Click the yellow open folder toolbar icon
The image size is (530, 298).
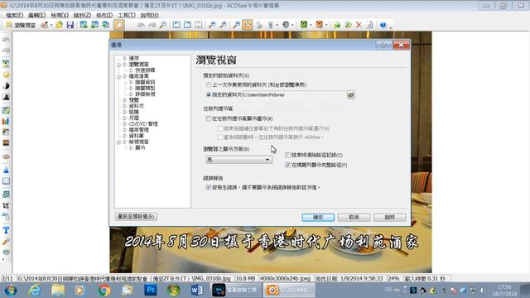59,25
